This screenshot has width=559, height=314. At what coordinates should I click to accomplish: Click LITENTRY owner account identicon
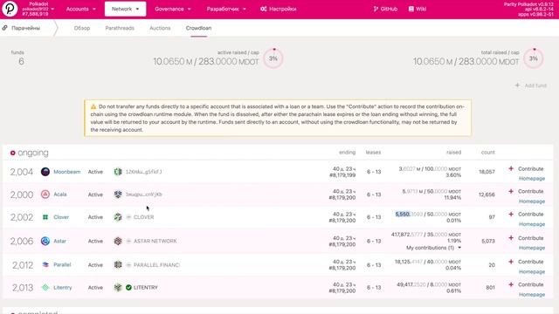click(x=118, y=288)
